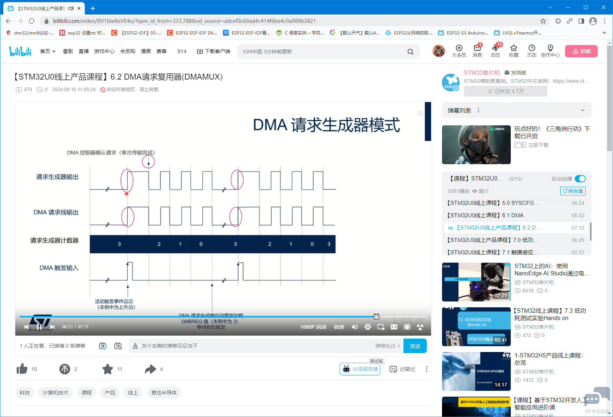Skip to previous video in player

(26, 327)
